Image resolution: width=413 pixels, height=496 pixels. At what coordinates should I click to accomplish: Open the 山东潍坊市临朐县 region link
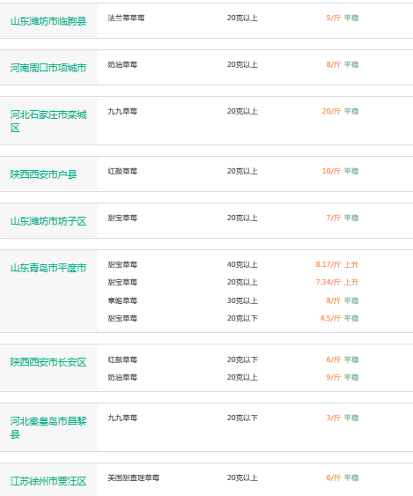(48, 21)
